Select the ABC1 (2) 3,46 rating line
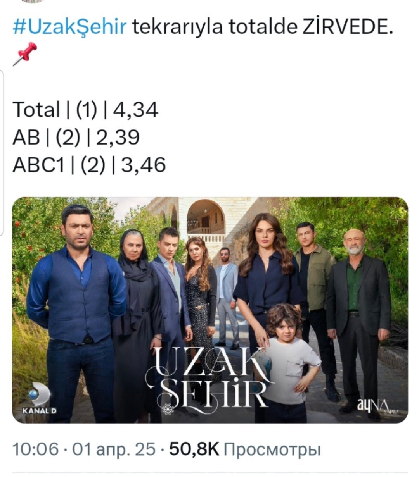Viewport: 419px width, 477px height. 89,165
